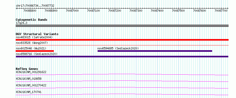Select the full-width purple nsv6588716 bar
The height and width of the screenshot is (98, 236).
coord(122,57)
